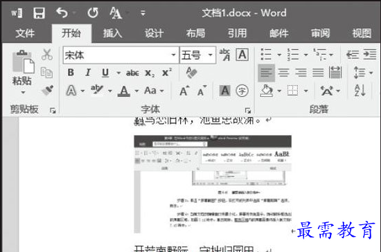Image resolution: width=381 pixels, height=252 pixels.
Task: Switch to the 设计 tab
Action: click(x=154, y=33)
